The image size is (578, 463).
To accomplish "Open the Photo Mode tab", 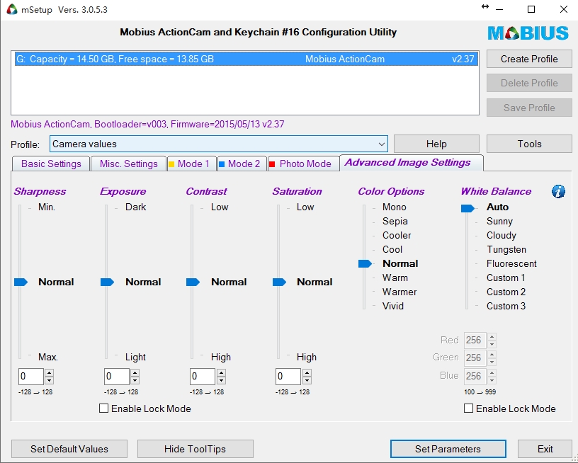I will [303, 164].
